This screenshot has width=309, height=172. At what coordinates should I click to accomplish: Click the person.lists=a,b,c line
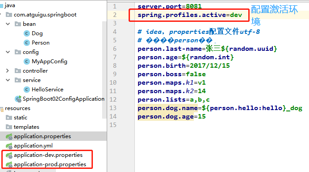174,100
